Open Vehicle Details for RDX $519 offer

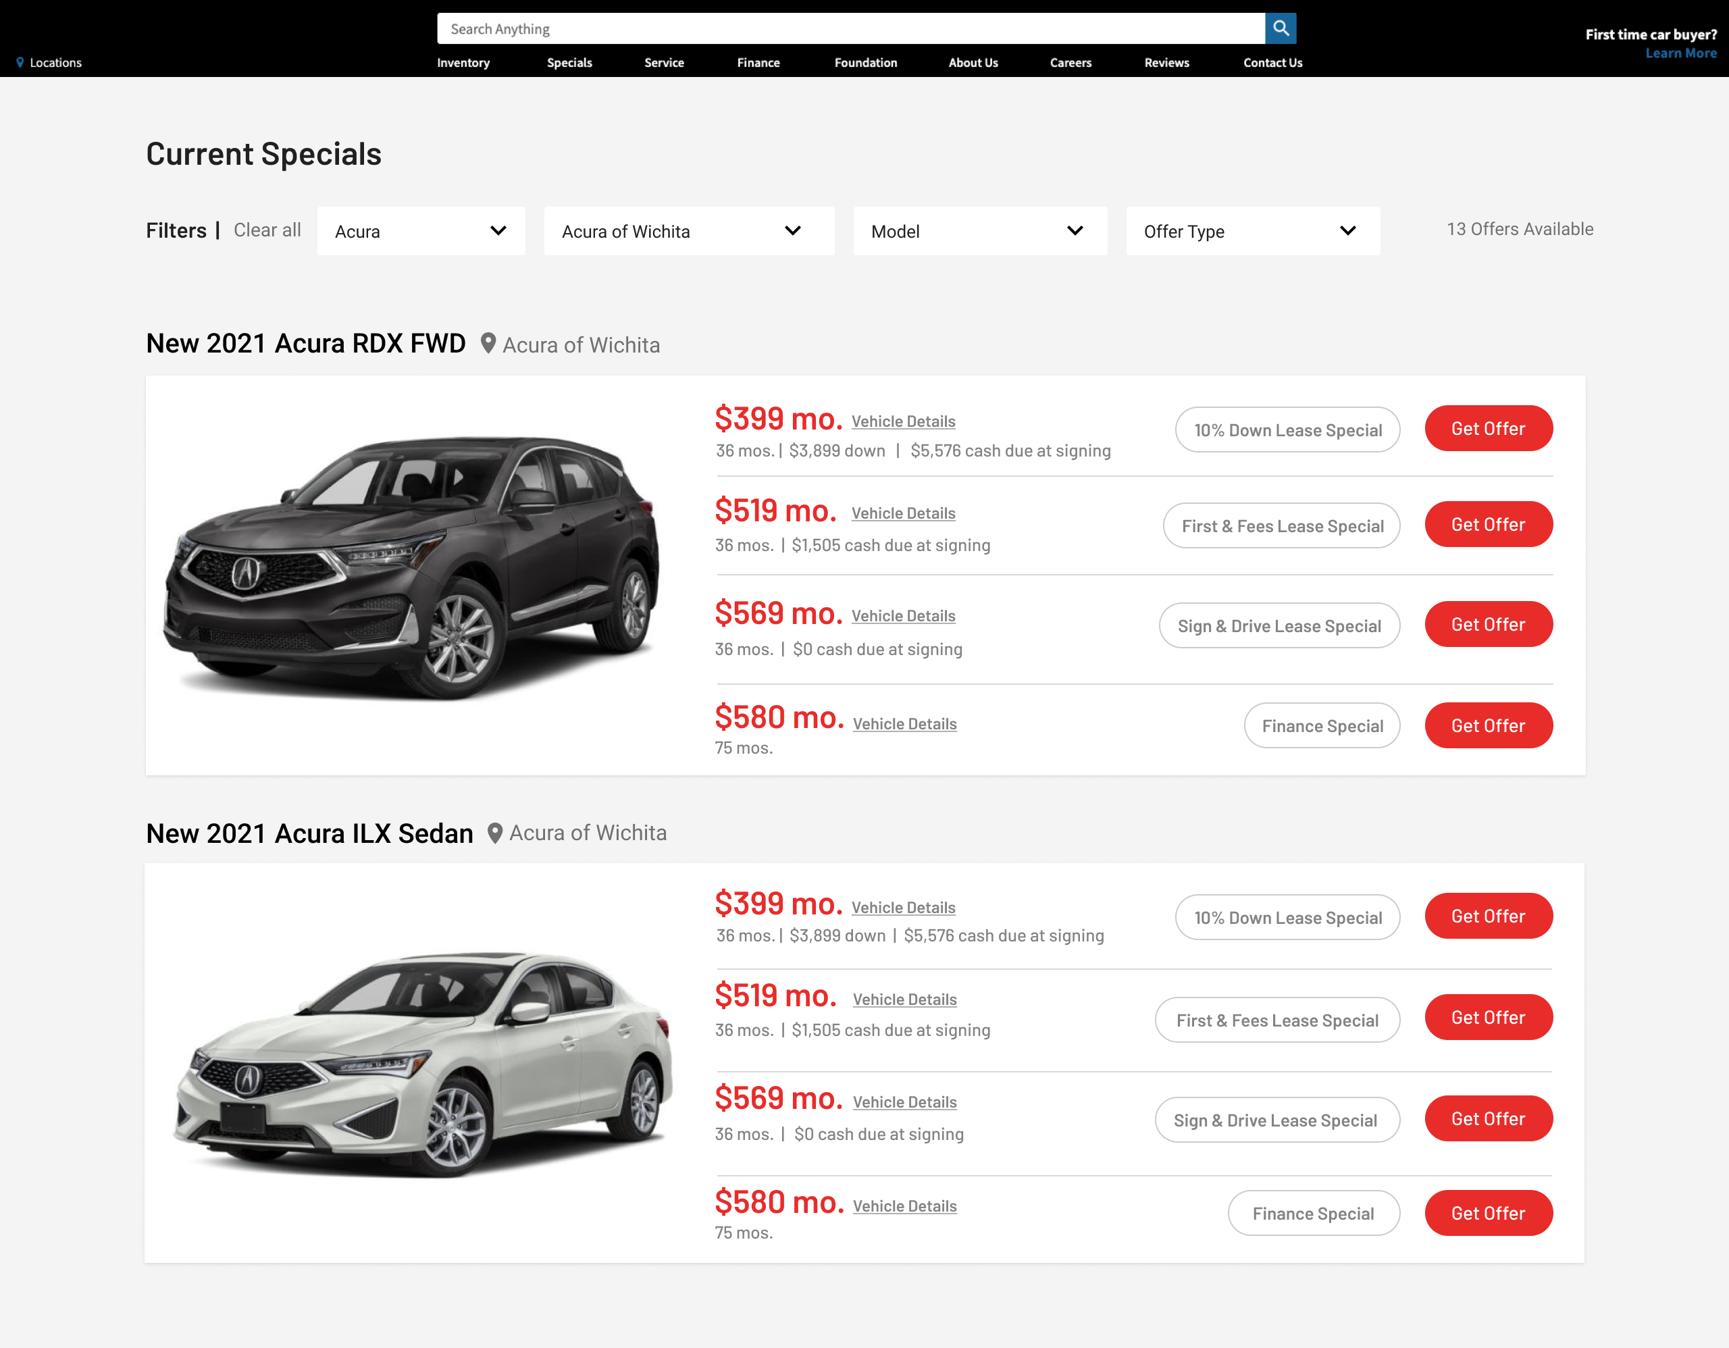[903, 513]
